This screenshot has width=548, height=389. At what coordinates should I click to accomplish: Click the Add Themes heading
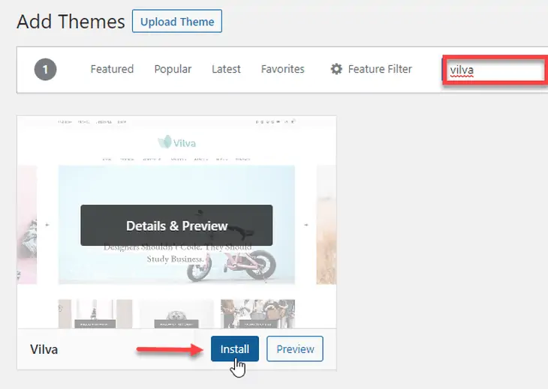click(71, 21)
